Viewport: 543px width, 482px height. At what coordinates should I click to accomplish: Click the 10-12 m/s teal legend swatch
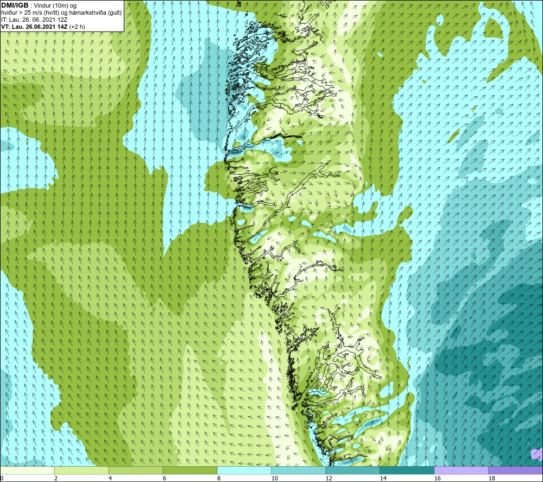[x=299, y=470]
